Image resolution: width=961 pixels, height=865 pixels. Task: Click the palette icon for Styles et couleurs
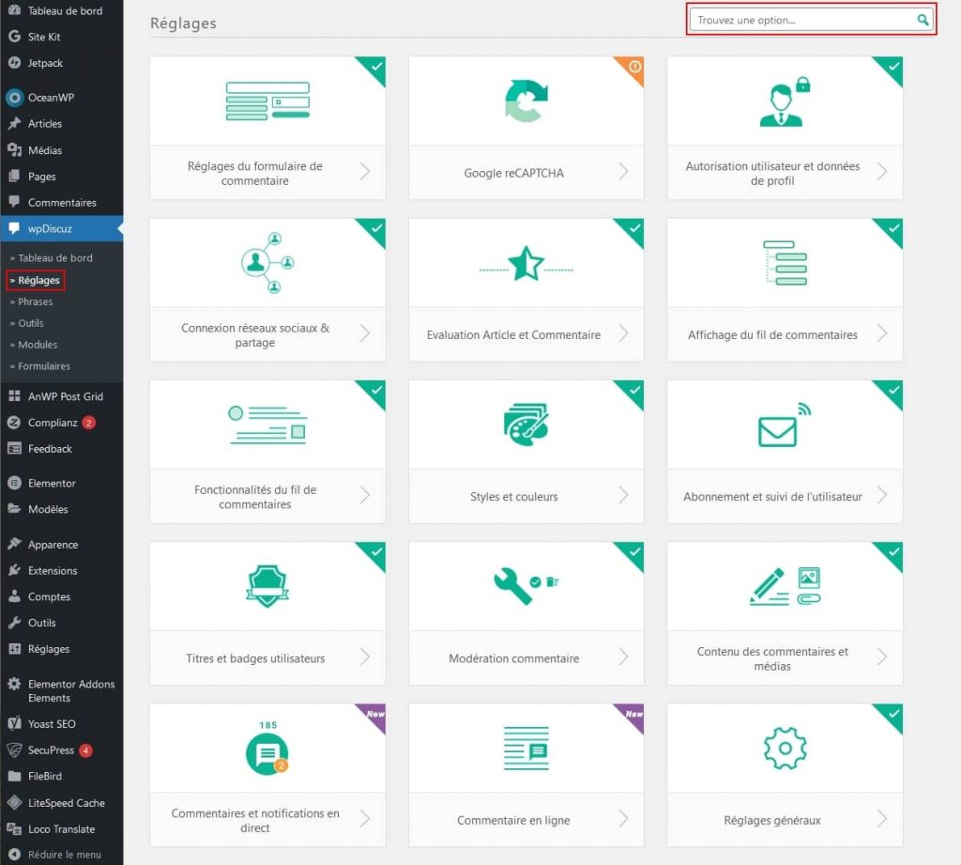[526, 425]
